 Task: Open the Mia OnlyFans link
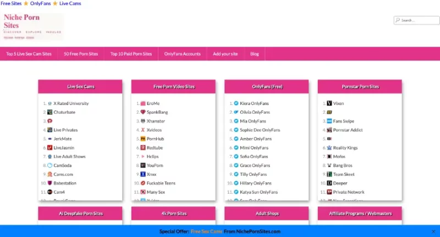click(x=253, y=121)
